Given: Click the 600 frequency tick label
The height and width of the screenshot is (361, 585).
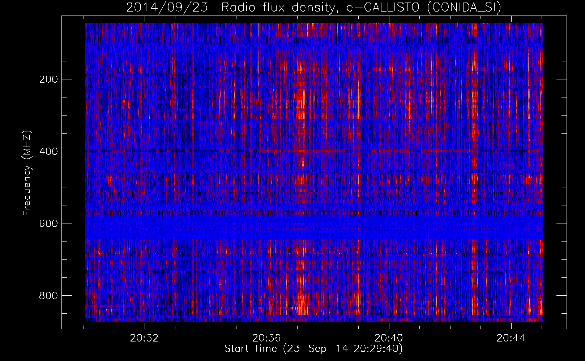Looking at the screenshot, I should 48,223.
